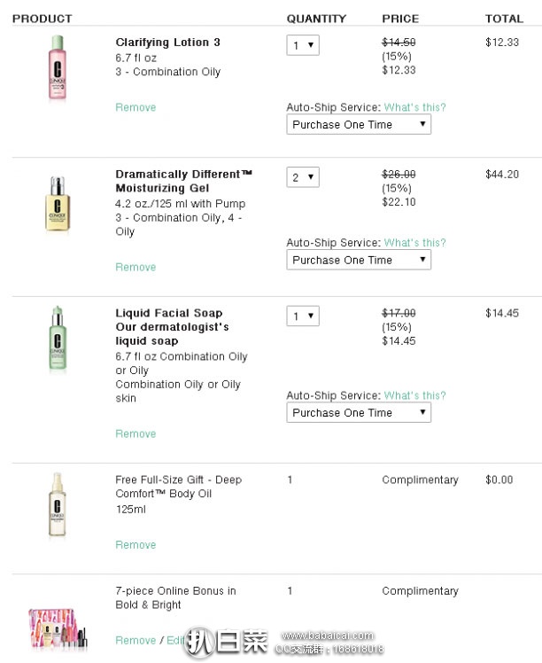Click What's this? link under Liquid Facial Soap
542x663 pixels.
[x=414, y=395]
